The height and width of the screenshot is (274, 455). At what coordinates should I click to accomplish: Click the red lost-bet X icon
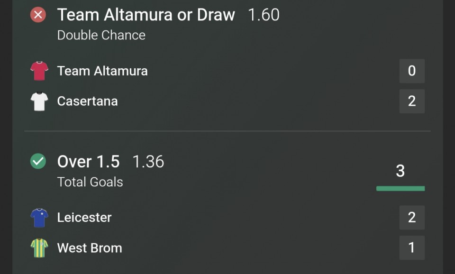pyautogui.click(x=38, y=15)
